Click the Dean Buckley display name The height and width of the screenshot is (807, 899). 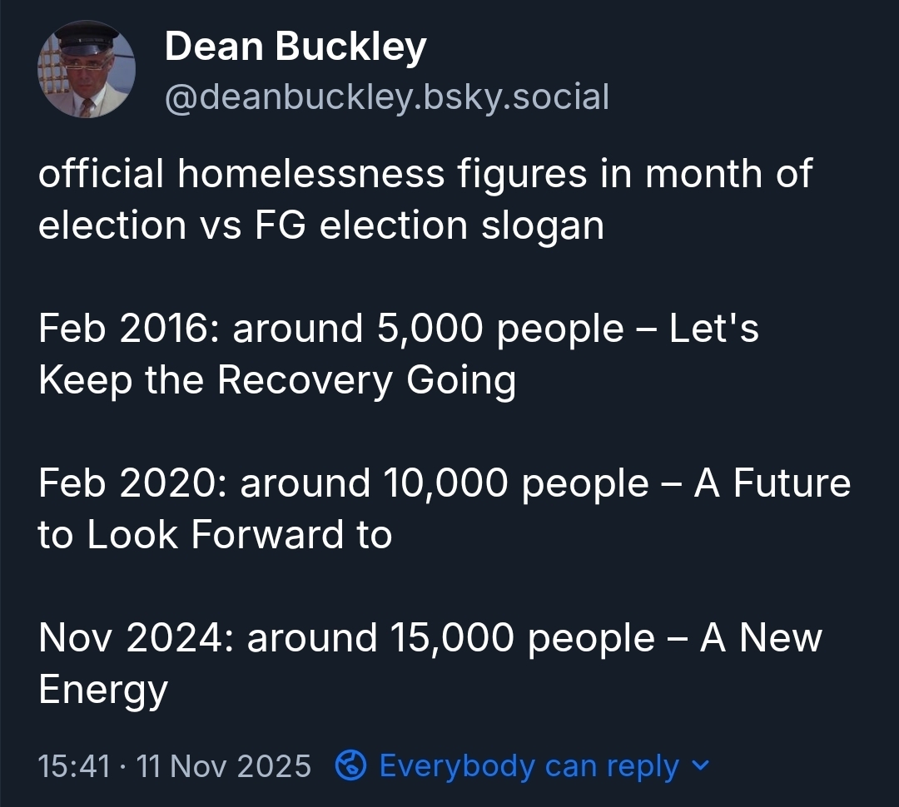(x=296, y=47)
